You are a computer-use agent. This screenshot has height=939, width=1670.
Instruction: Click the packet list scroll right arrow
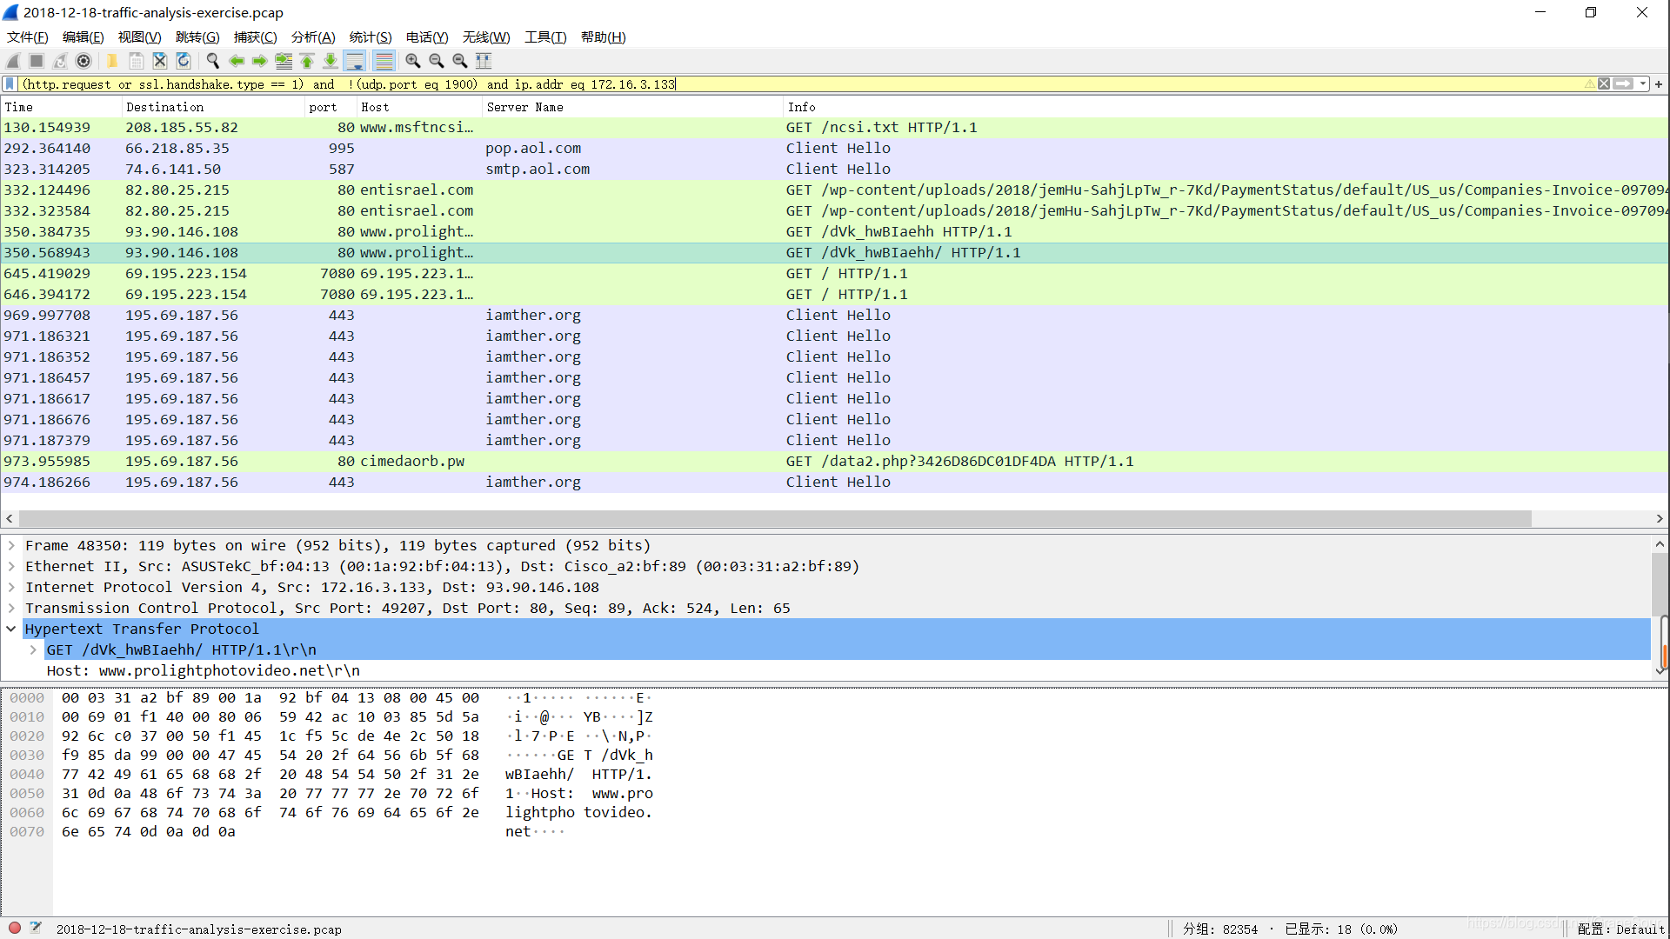pos(1659,518)
